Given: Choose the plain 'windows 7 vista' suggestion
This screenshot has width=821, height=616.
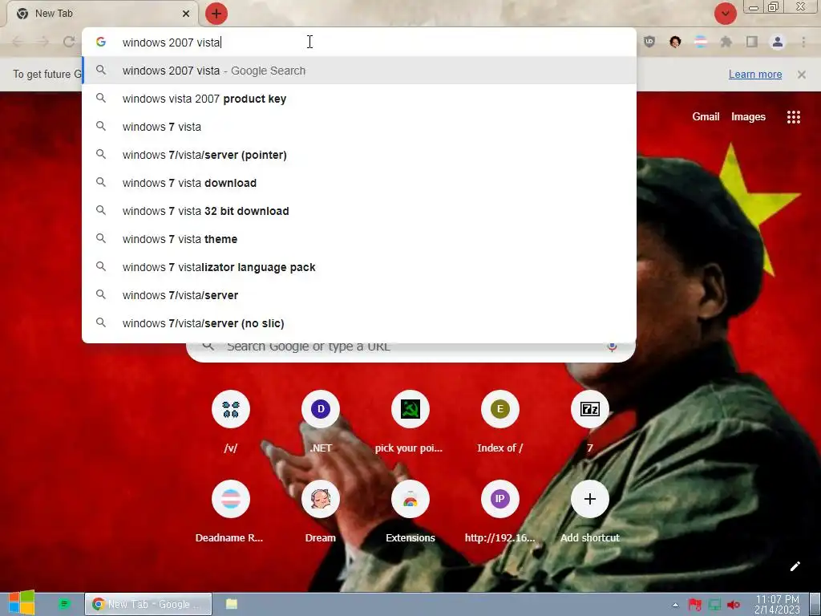Looking at the screenshot, I should 358,127.
